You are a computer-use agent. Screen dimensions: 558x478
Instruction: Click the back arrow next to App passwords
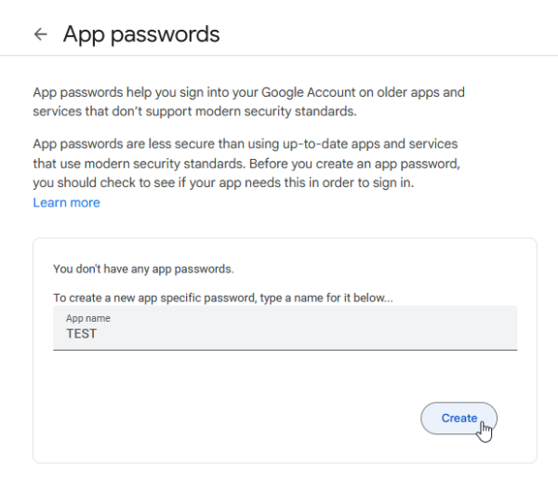(39, 34)
